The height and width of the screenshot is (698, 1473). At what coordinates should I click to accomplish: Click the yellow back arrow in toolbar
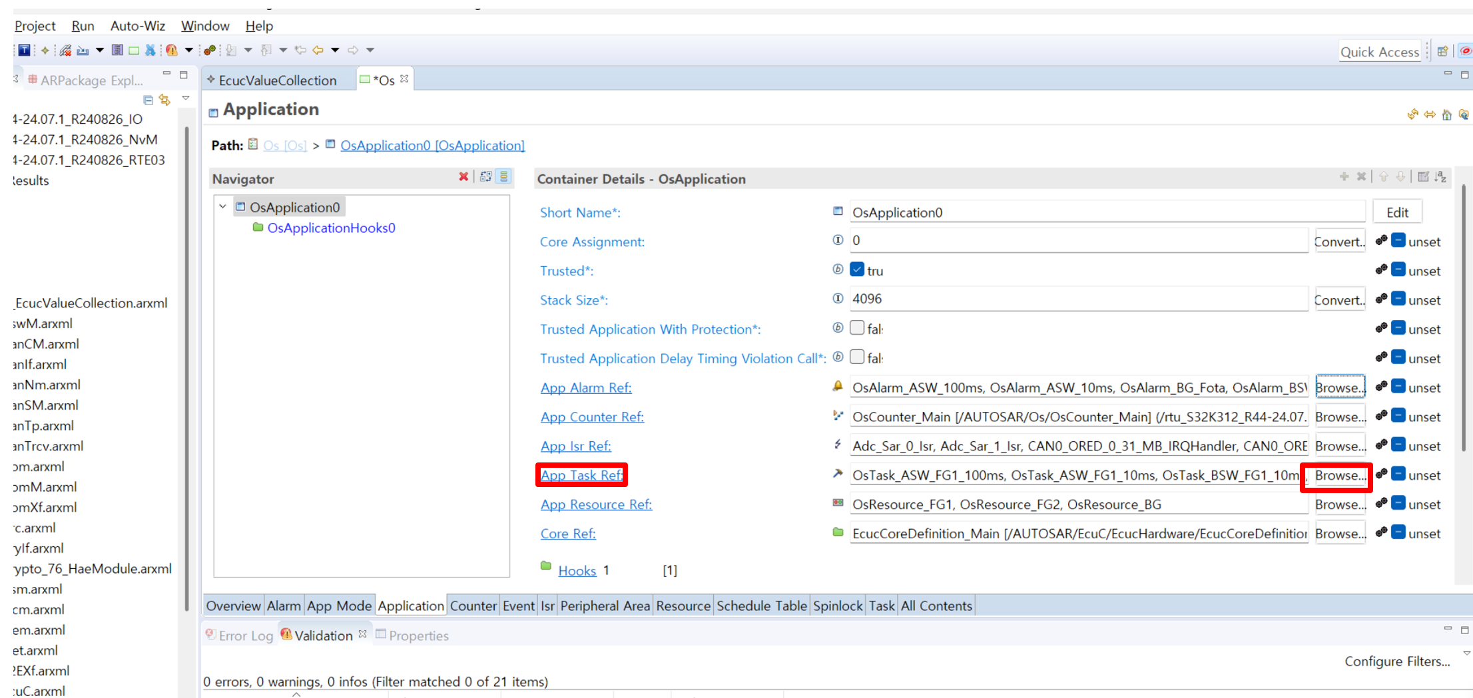tap(318, 50)
